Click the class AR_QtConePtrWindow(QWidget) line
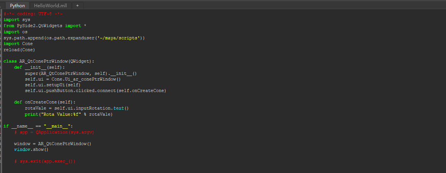 (49, 61)
